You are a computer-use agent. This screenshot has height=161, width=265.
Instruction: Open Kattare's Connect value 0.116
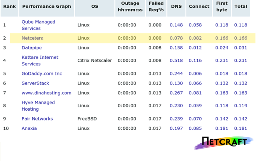195,60
